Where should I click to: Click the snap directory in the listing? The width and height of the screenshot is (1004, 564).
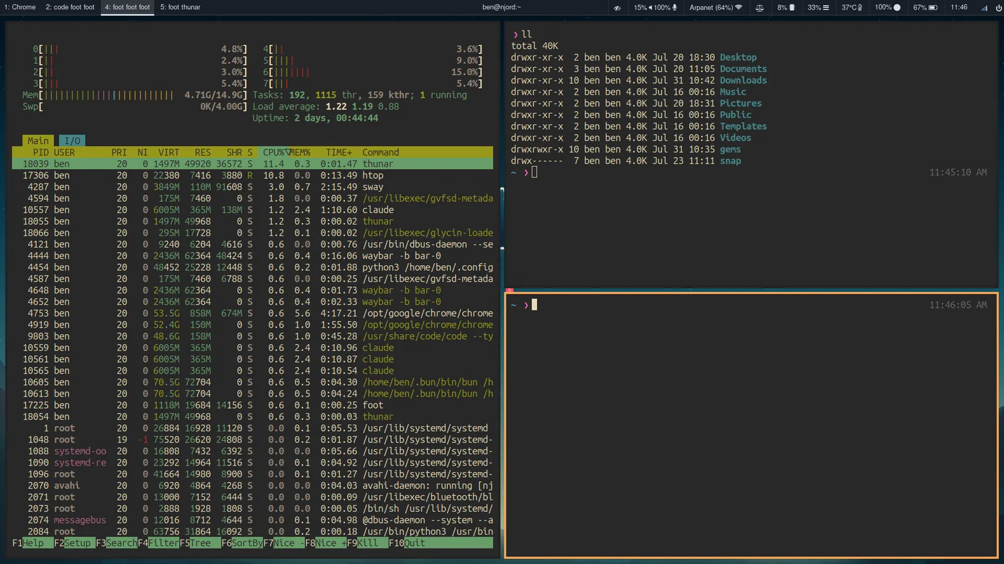click(x=730, y=161)
